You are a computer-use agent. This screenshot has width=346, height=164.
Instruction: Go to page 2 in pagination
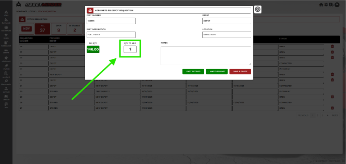coord(318,116)
